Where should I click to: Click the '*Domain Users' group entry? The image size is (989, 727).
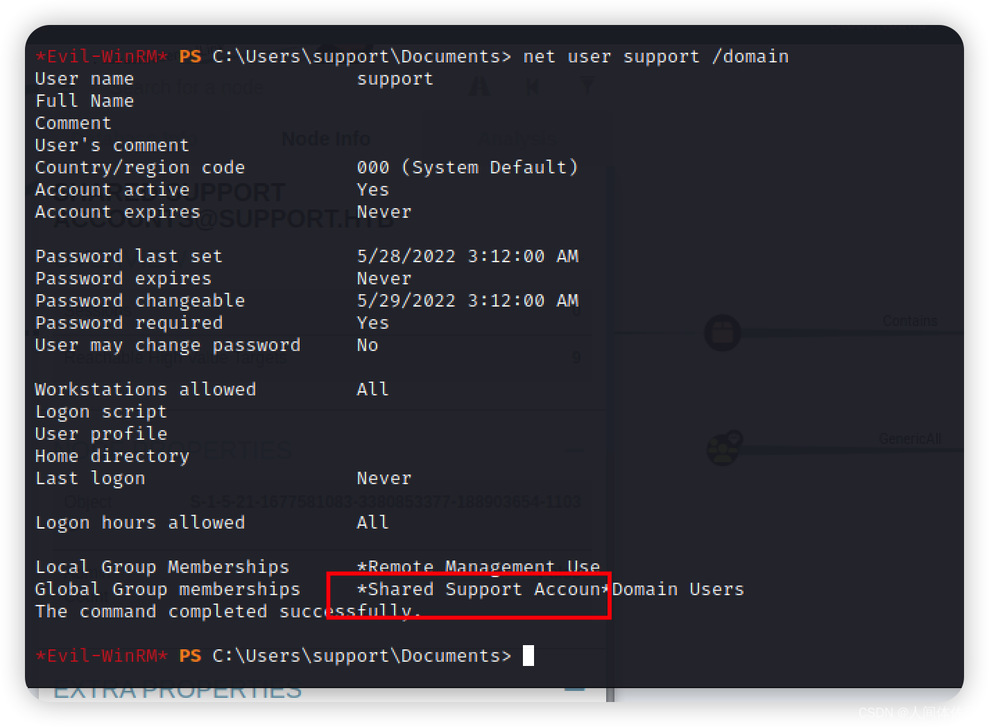(673, 589)
